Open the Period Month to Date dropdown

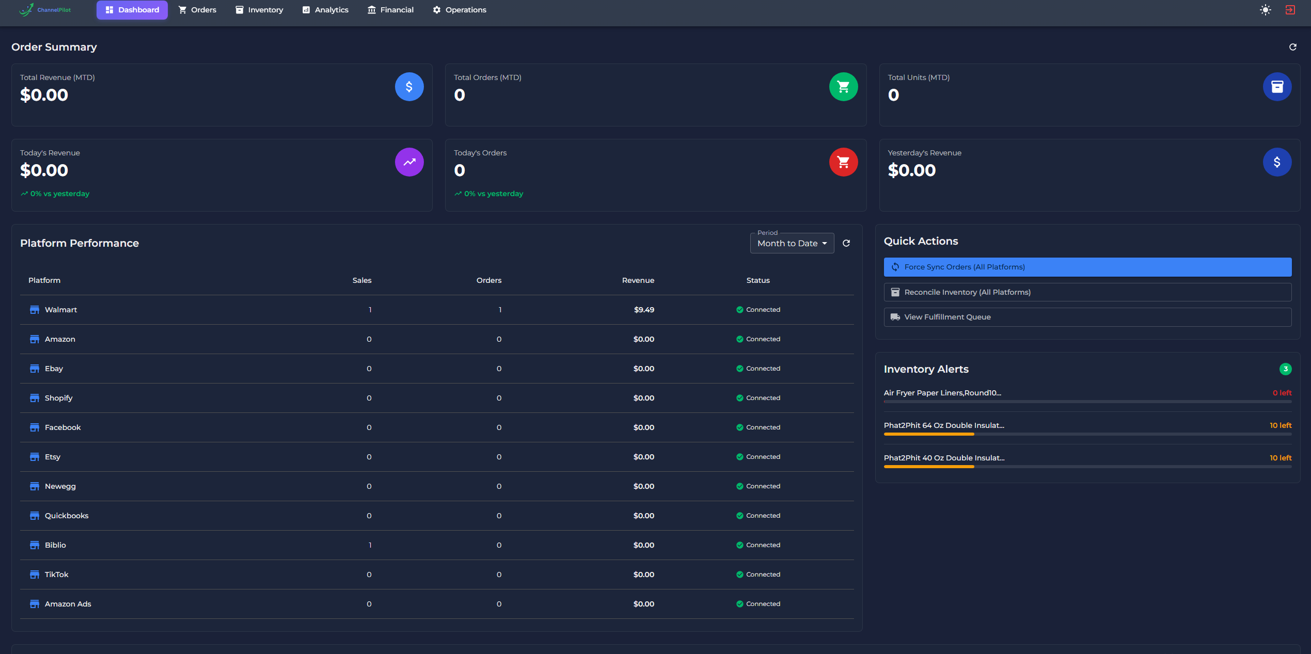pos(787,243)
